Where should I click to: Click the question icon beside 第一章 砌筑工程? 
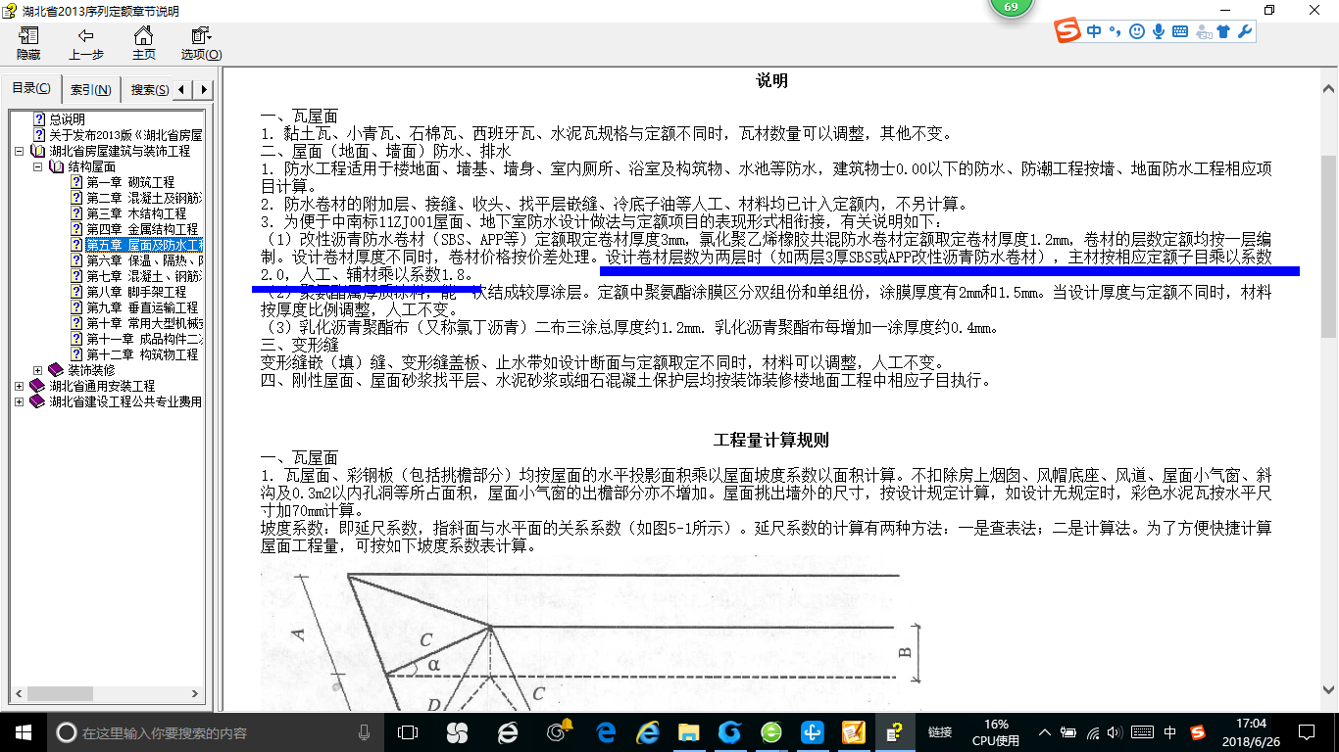point(76,182)
